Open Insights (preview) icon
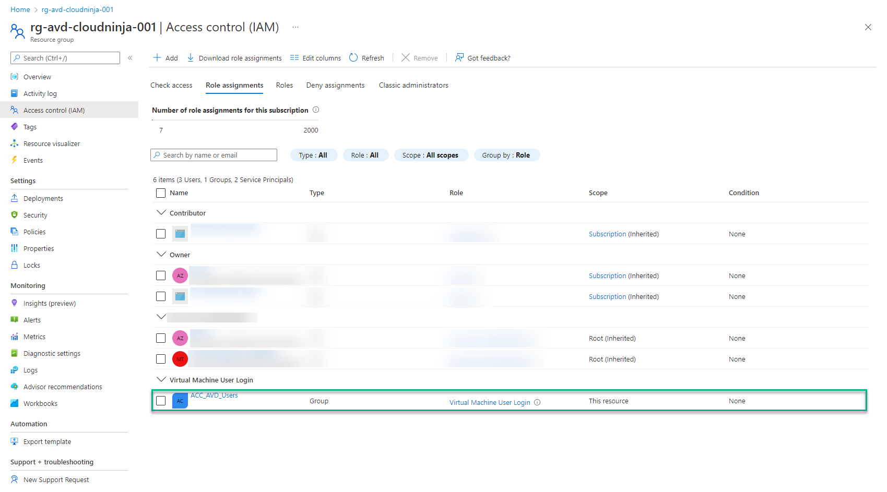This screenshot has height=492, width=887. coord(15,303)
